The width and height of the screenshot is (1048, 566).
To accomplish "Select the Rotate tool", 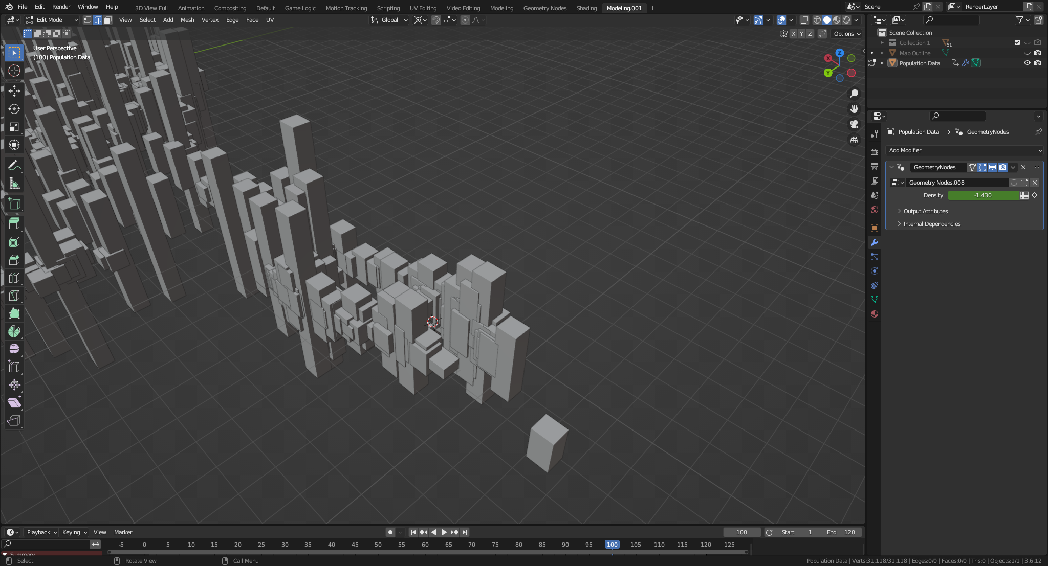I will (14, 109).
